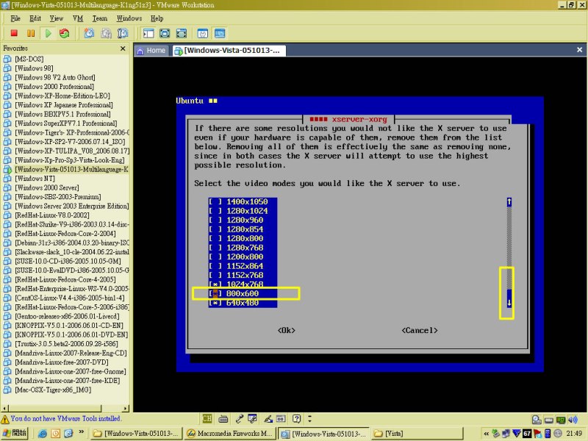This screenshot has width=588, height=441.
Task: Click the network adapter status icon
Action: pos(561,420)
